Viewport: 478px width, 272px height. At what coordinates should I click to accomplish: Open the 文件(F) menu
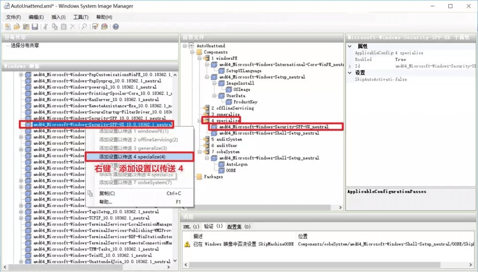click(13, 17)
